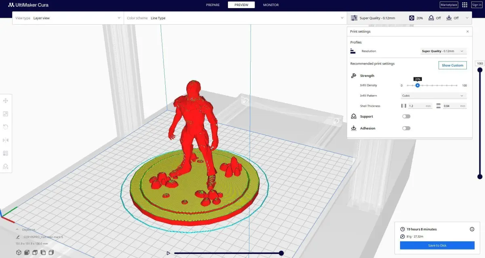The height and width of the screenshot is (258, 485).
Task: Click the infill 20% icon in header
Action: [411, 18]
